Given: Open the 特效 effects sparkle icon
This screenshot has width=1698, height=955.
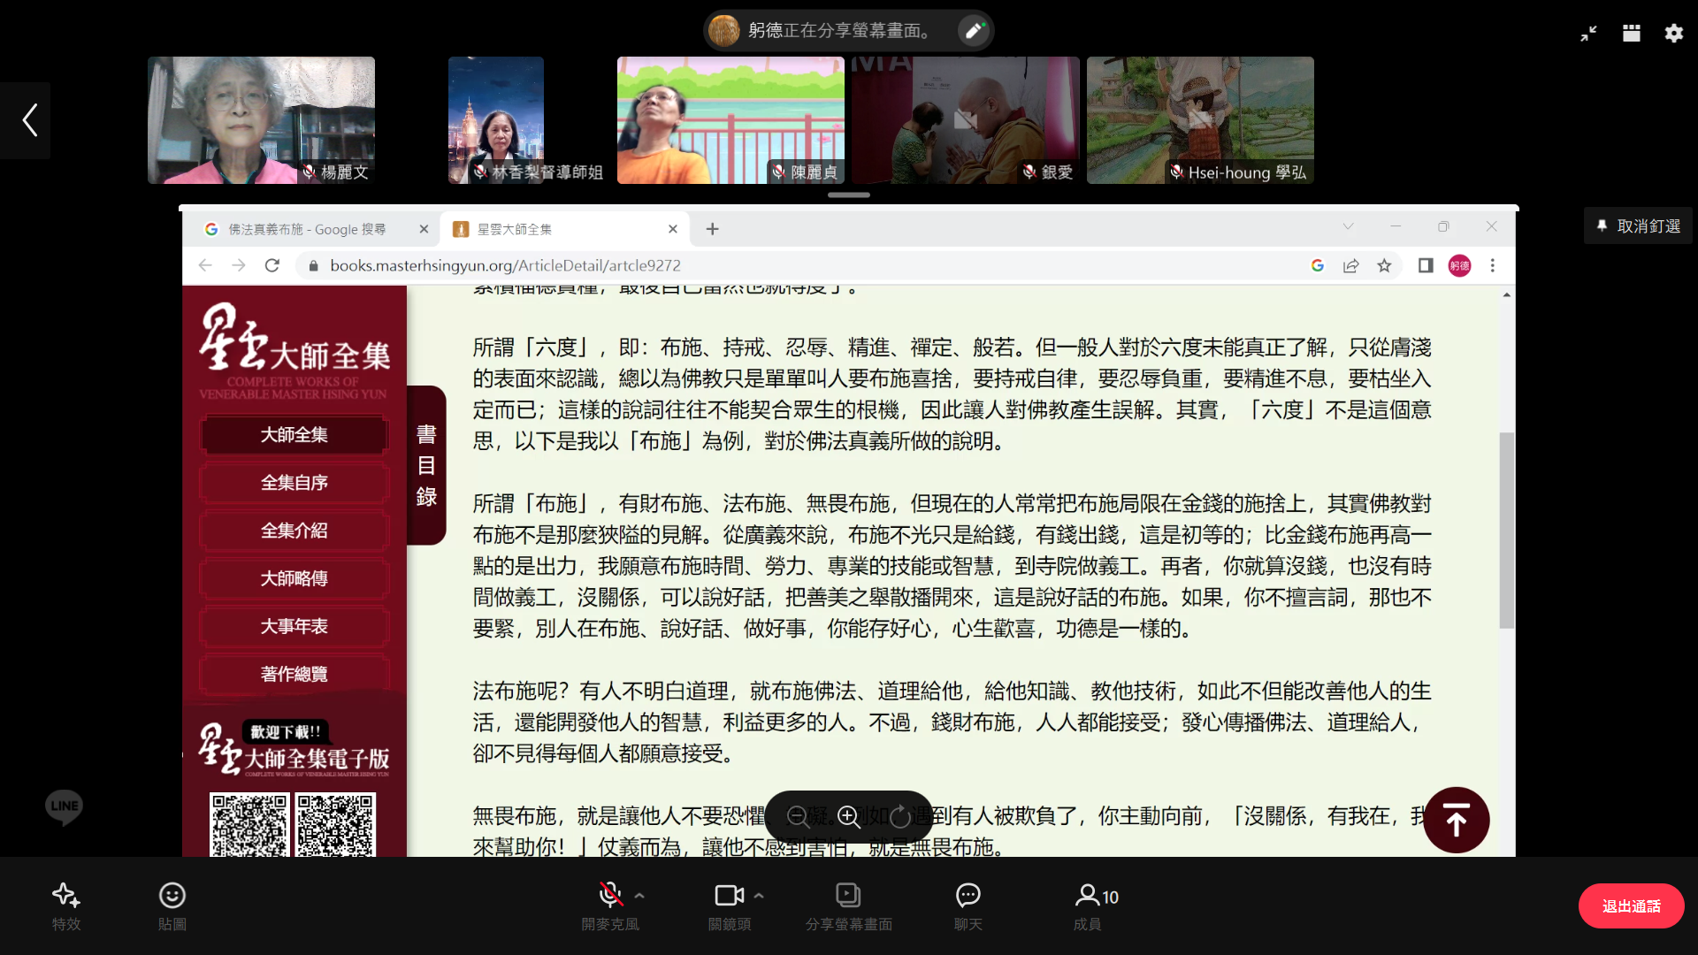Looking at the screenshot, I should click(x=66, y=896).
